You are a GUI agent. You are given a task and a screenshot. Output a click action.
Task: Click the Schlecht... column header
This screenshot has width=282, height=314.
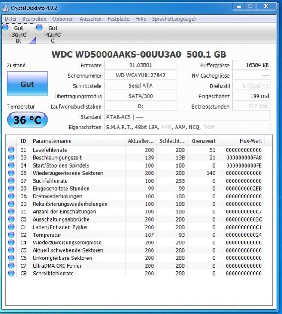coord(172,141)
